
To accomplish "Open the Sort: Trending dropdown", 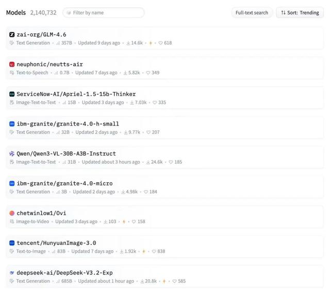I will pyautogui.click(x=300, y=12).
